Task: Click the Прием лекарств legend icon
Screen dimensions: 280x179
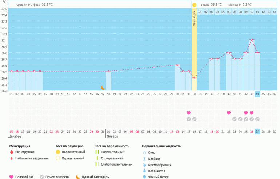Action: coord(42,177)
